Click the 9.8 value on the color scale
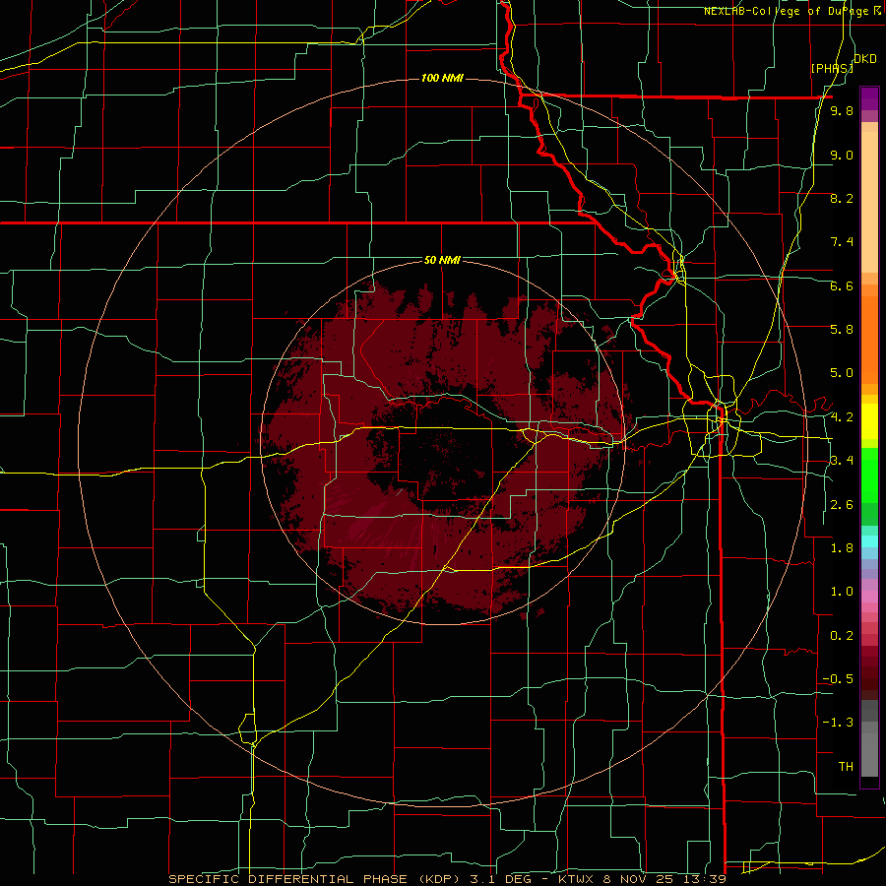 (x=842, y=111)
